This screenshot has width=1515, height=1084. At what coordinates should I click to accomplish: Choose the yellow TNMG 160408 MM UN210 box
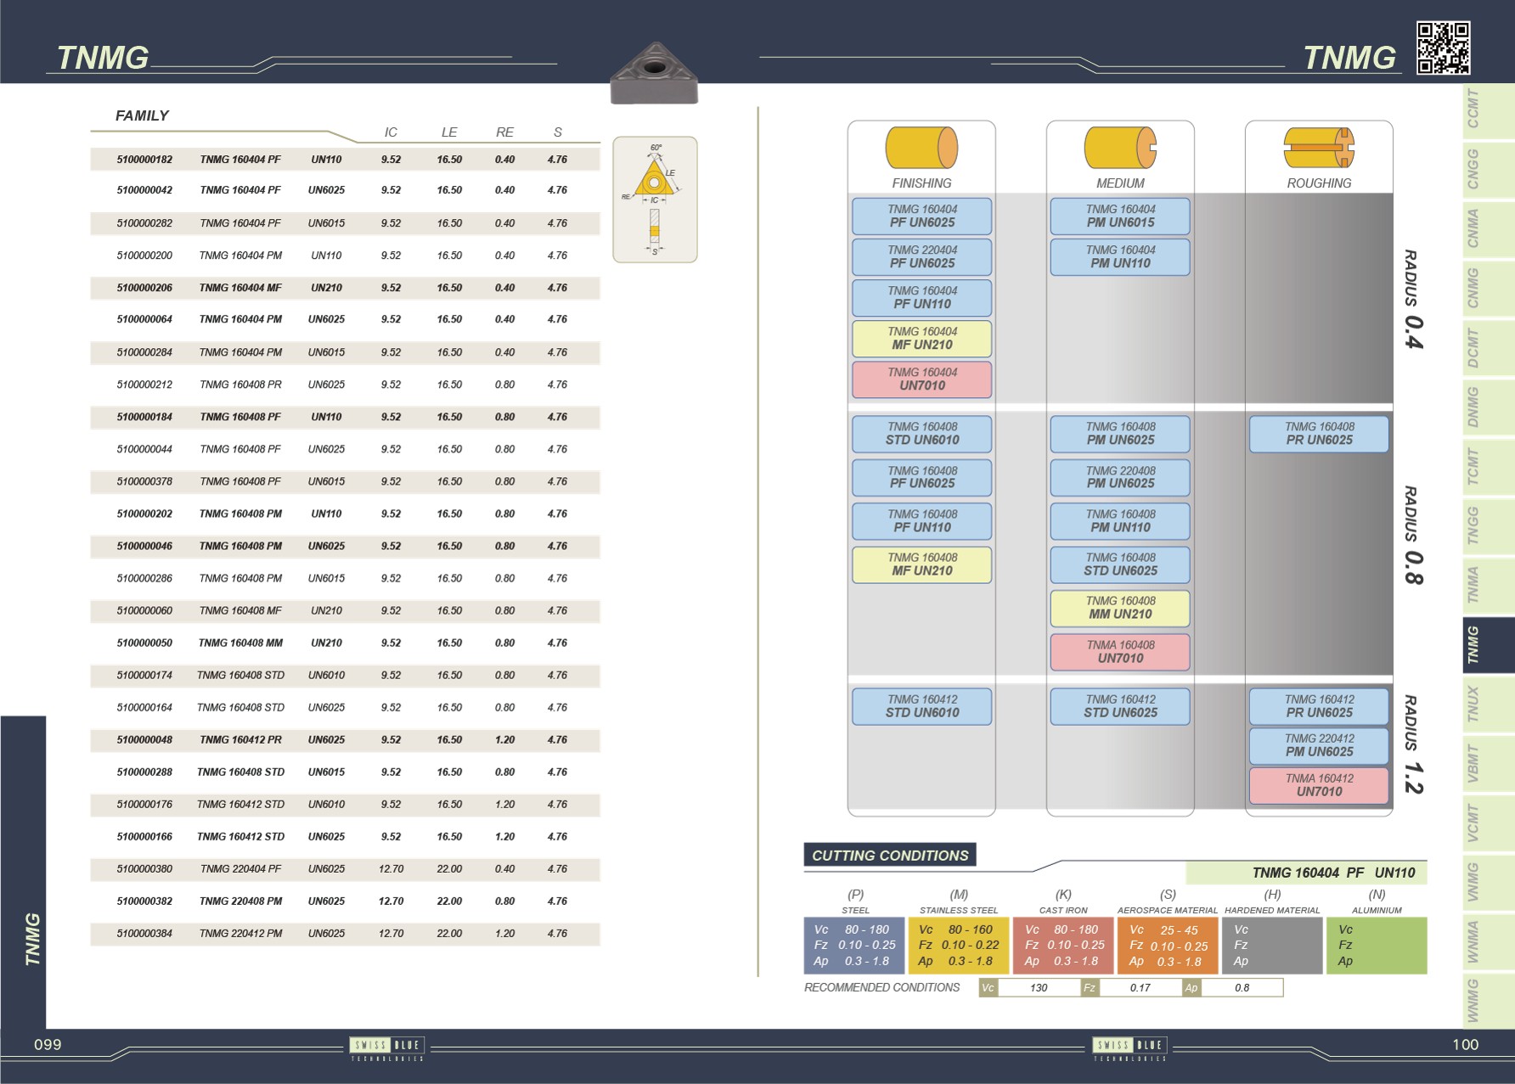click(x=1120, y=608)
